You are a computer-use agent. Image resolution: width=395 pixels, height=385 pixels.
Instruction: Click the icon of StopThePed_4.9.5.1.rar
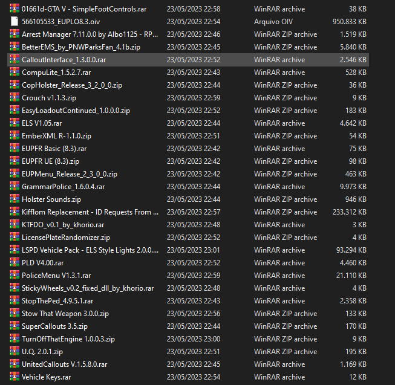coord(15,300)
